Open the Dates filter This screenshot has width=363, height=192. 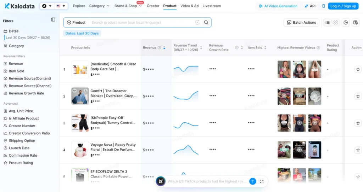(x=11, y=31)
